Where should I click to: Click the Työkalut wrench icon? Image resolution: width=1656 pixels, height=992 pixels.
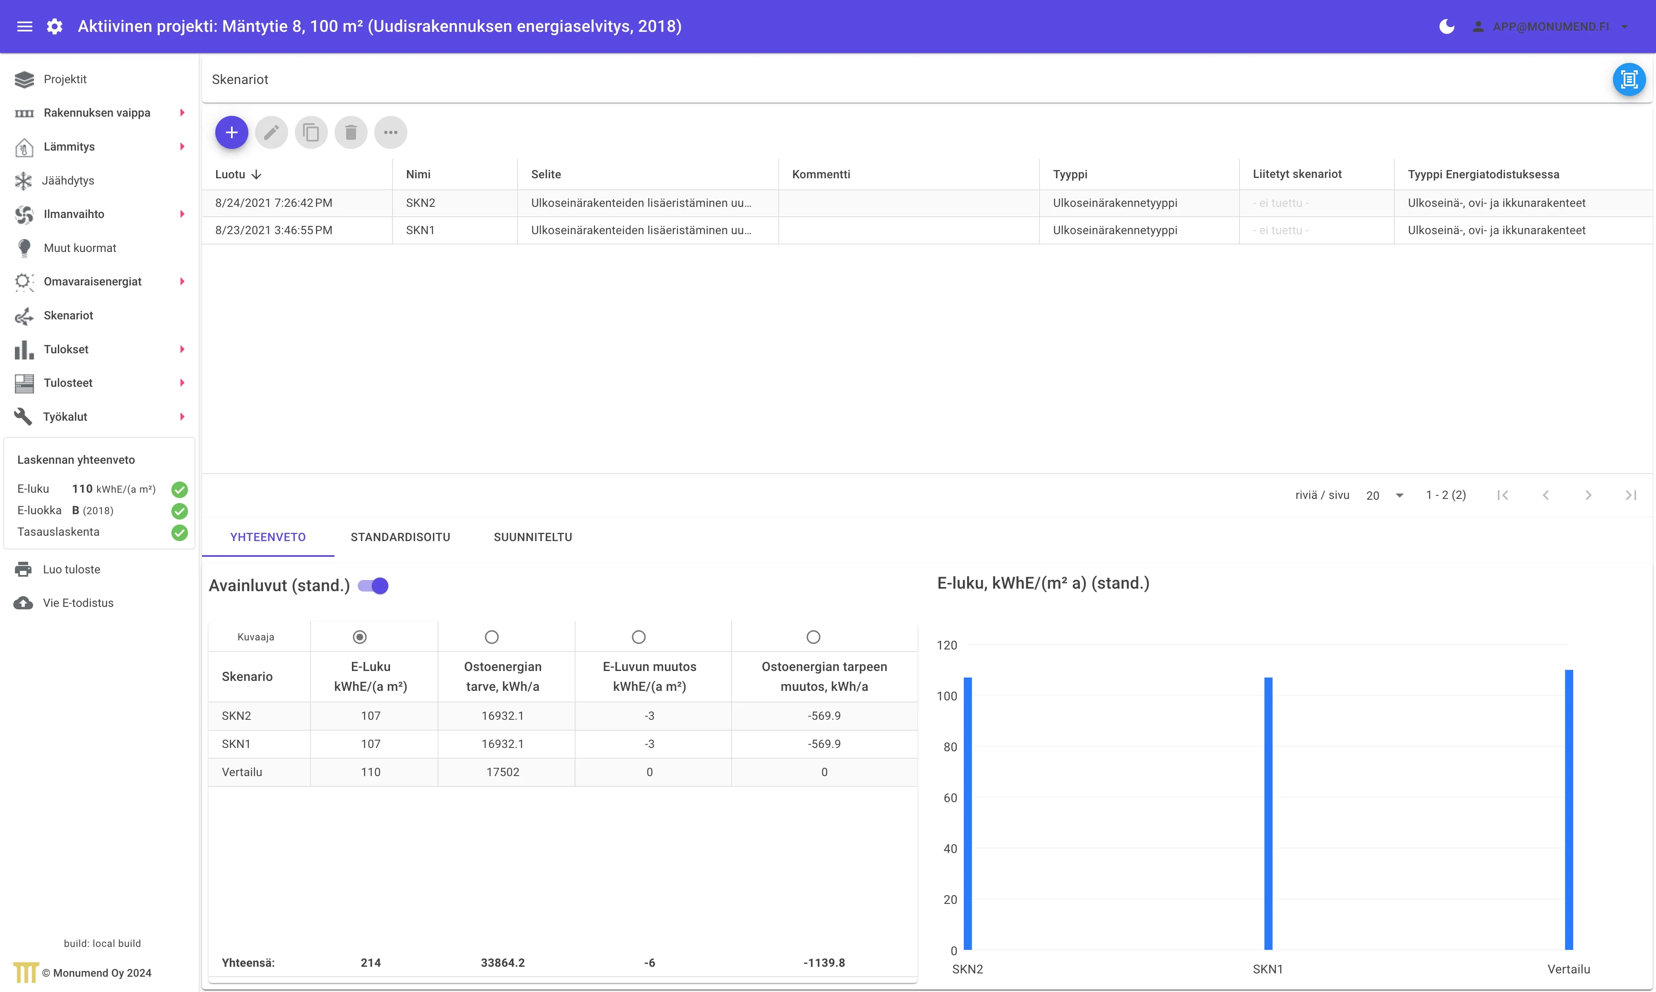pos(24,417)
